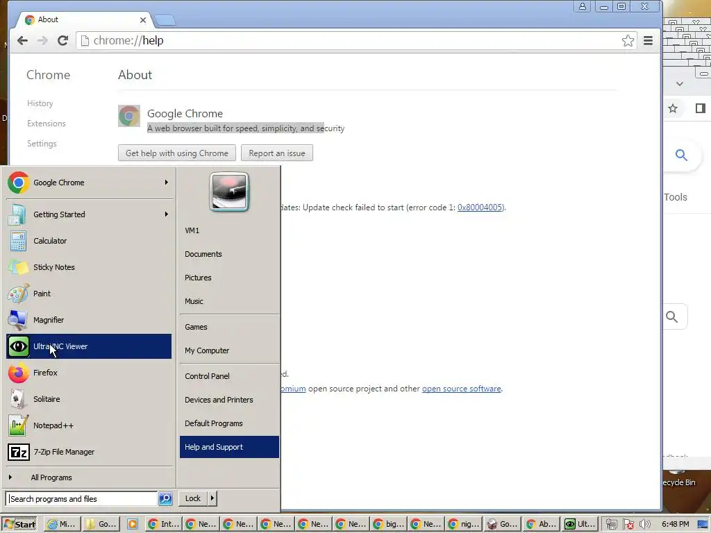Launch 7-Zip File Manager
Screen dimensions: 711x533
pos(88,452)
